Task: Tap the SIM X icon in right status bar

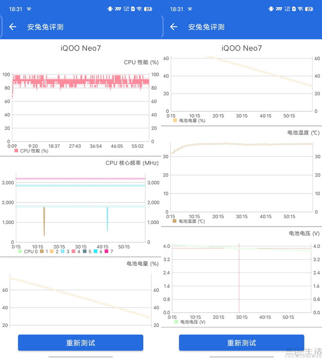Action: pyautogui.click(x=294, y=9)
